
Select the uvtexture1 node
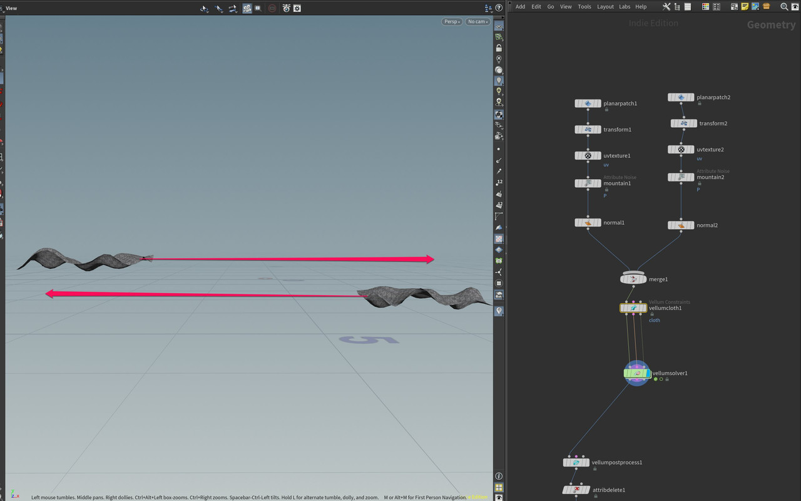click(x=588, y=156)
